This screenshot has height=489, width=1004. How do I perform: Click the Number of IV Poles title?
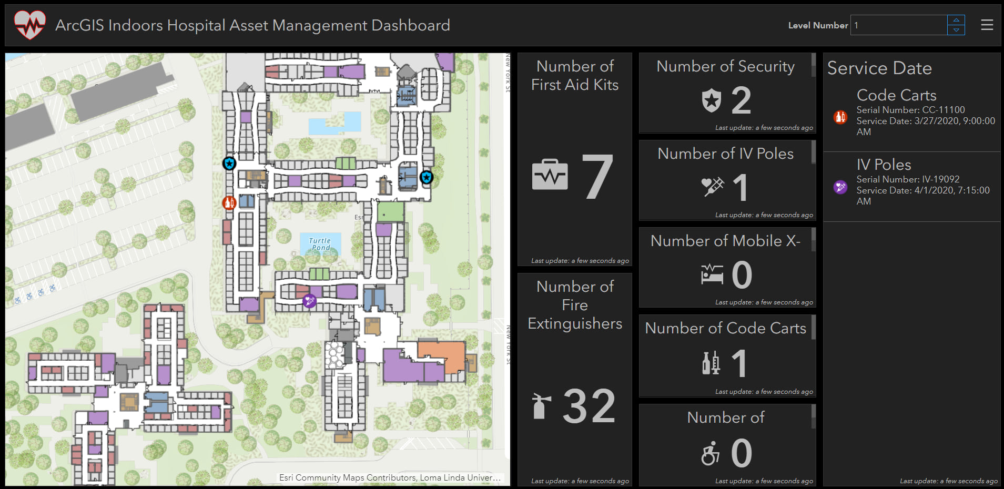pyautogui.click(x=725, y=154)
